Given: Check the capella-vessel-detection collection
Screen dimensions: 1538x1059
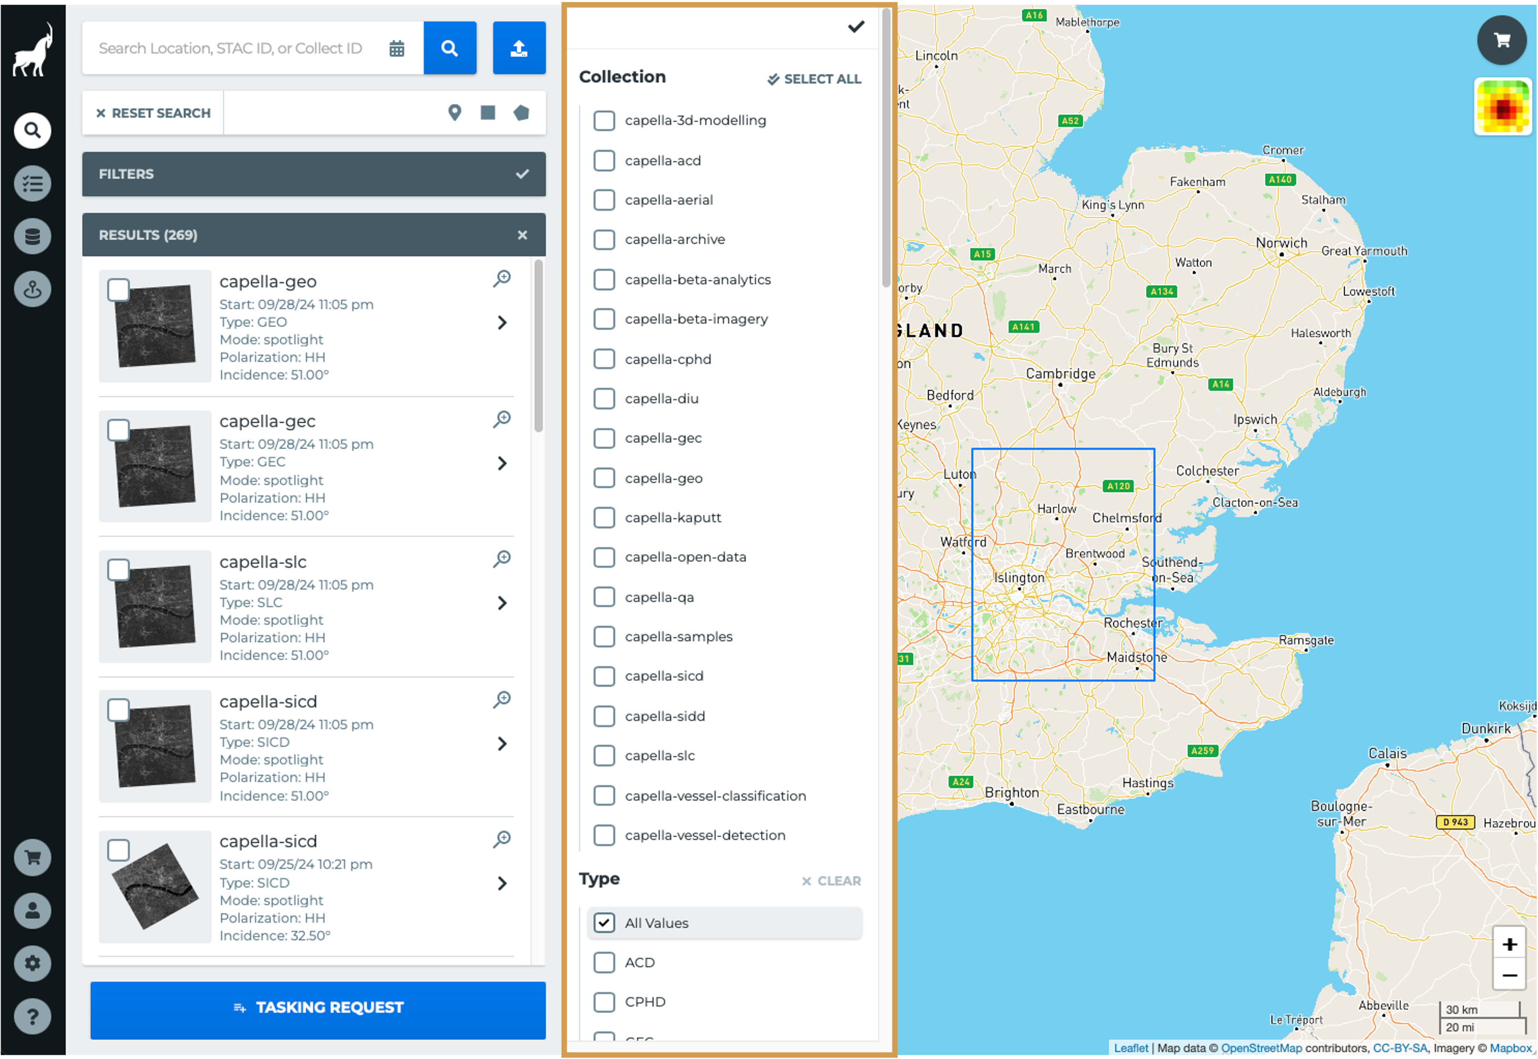Looking at the screenshot, I should click(604, 836).
